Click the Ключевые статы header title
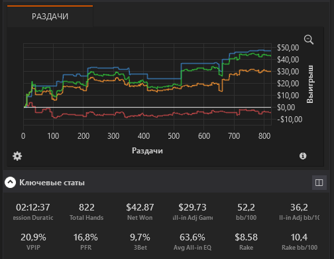Image resolution: width=334 pixels, height=259 pixels. [52, 183]
